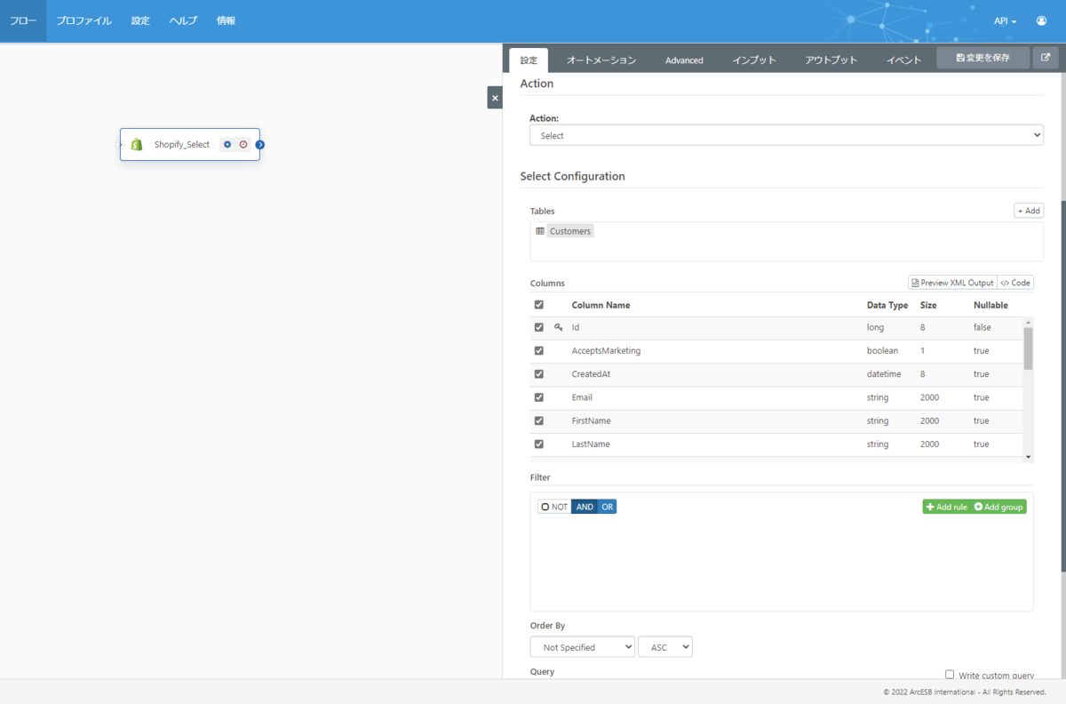The height and width of the screenshot is (704, 1066).
Task: Click the Data Type column header
Action: 887,305
